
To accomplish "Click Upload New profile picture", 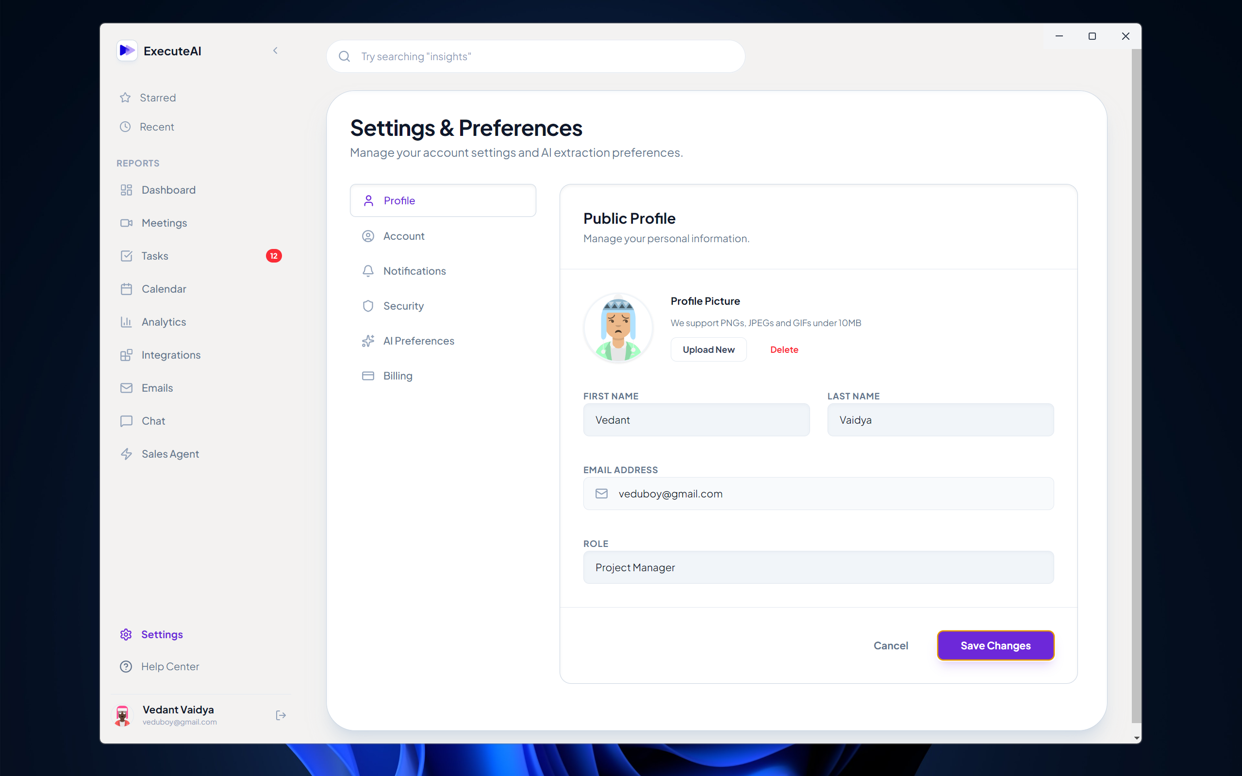I will pyautogui.click(x=708, y=349).
